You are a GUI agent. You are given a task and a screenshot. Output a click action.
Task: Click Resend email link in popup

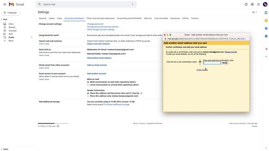231,52
